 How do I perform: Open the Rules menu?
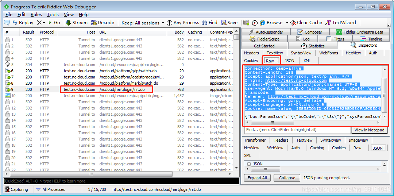[36, 15]
